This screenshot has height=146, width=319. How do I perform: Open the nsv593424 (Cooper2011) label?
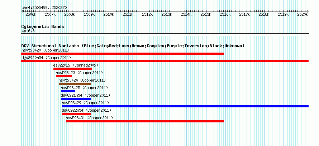pyautogui.click(x=82, y=80)
